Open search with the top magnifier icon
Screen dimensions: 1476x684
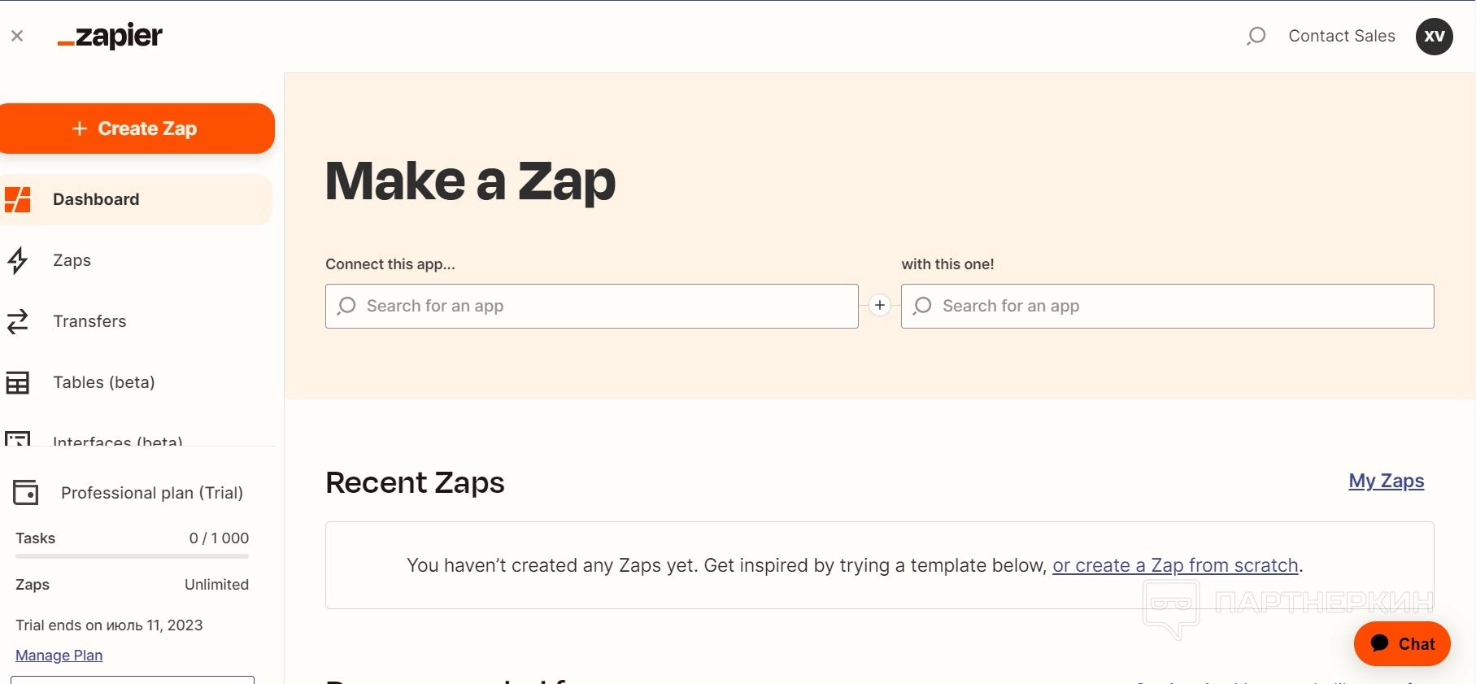1256,36
